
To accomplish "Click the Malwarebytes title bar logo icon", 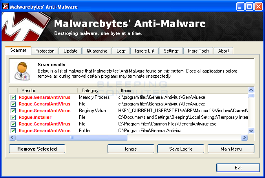I will coord(5,6).
